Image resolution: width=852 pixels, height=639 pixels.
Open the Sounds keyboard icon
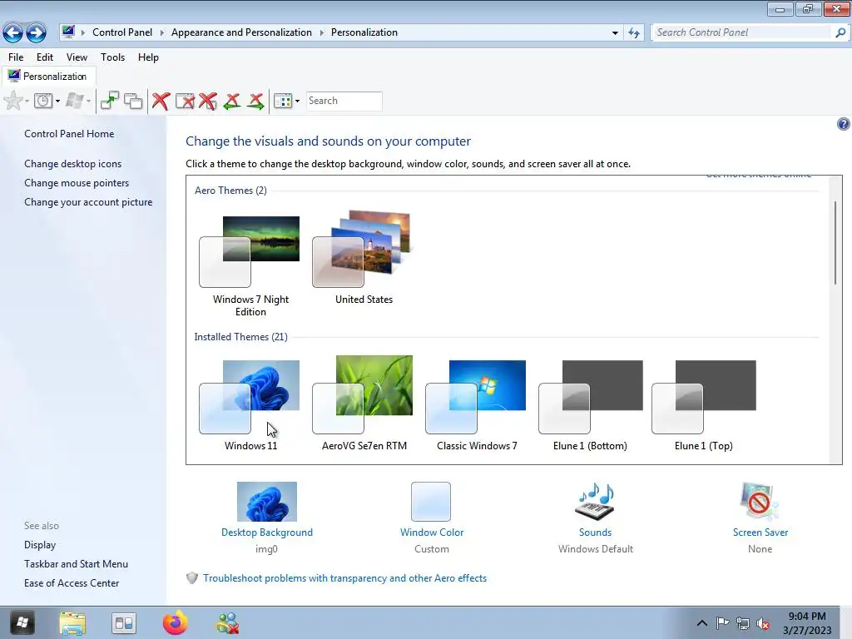point(595,502)
